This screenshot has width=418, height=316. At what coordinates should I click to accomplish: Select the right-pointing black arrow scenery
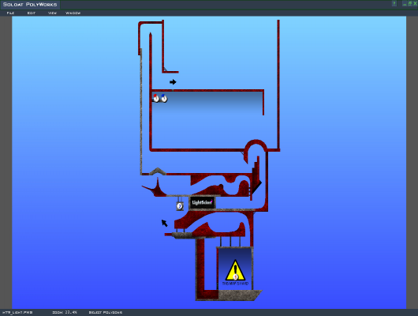coord(173,82)
